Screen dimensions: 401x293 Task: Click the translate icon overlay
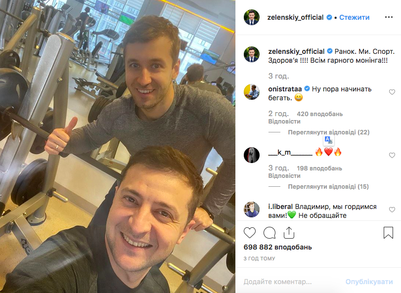[329, 140]
